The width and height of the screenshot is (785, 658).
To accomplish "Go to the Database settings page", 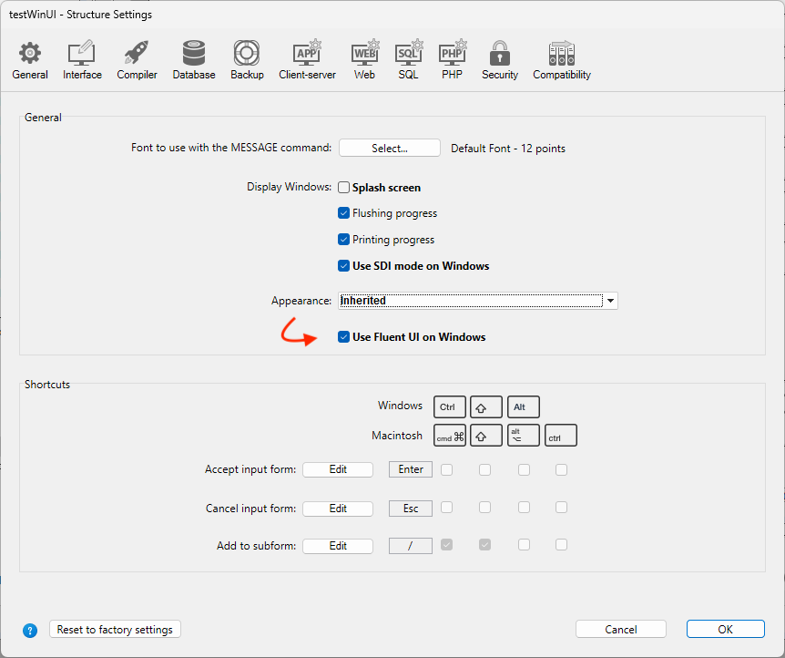I will pos(194,60).
